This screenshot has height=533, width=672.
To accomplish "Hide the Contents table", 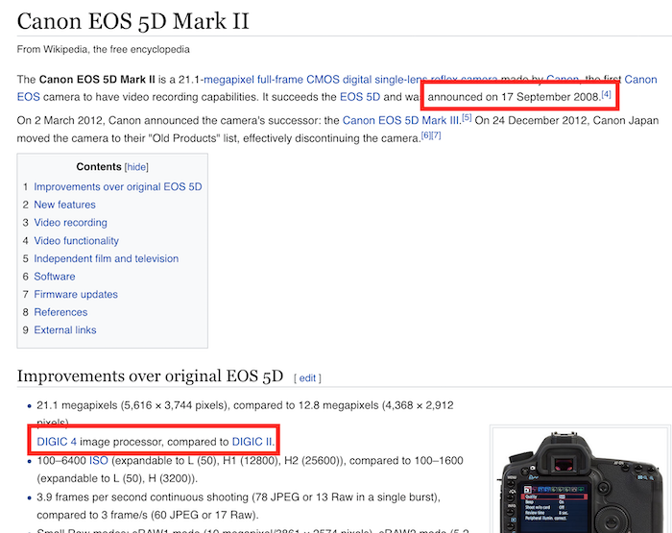I will pos(136,167).
